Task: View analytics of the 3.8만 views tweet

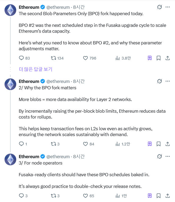Action: tap(117, 58)
